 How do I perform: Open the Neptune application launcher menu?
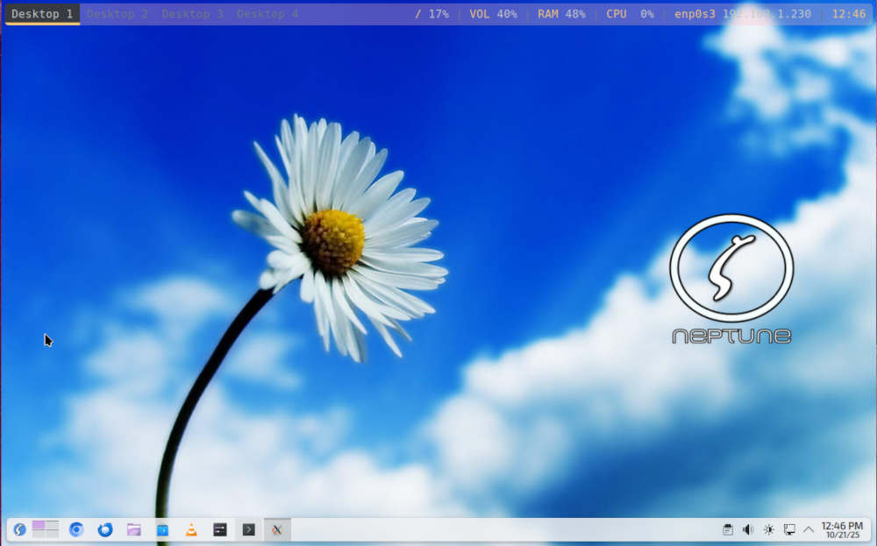tap(19, 529)
